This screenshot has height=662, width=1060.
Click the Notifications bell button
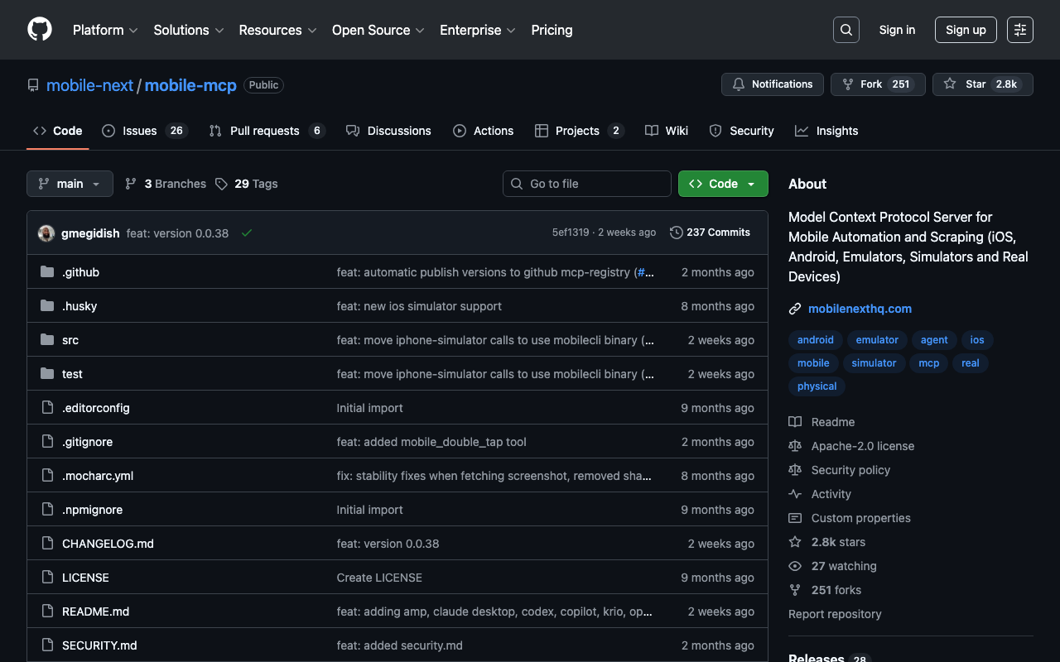773,84
